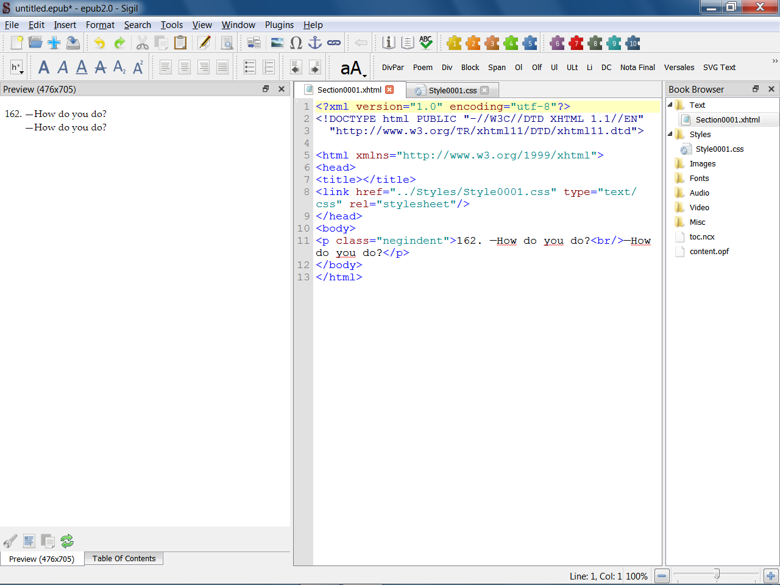Toggle center text alignment

[185, 67]
